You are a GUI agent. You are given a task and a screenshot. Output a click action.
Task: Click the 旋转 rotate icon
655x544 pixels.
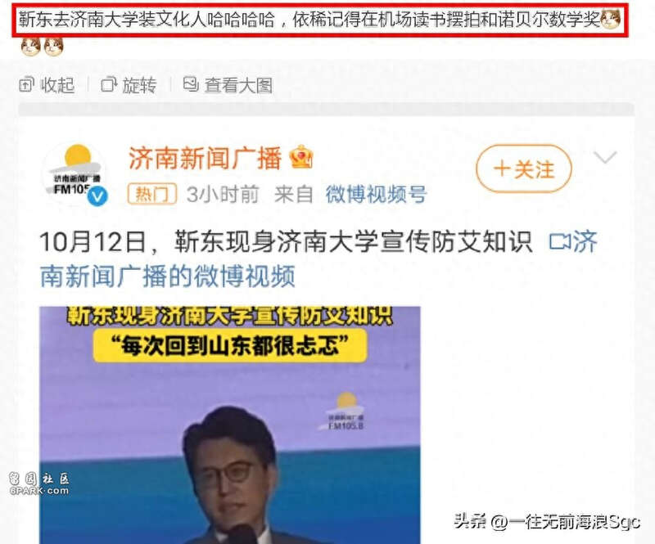tap(109, 84)
